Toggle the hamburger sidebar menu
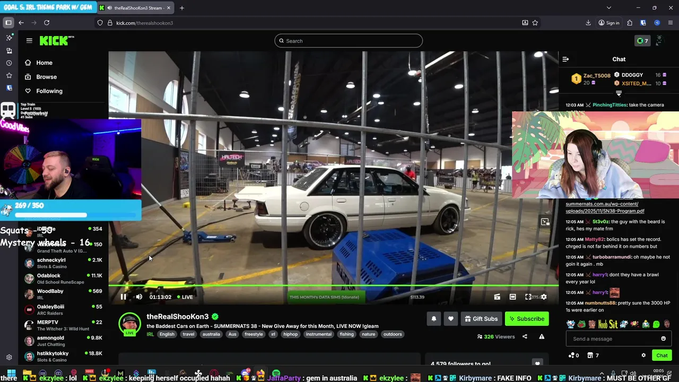 click(x=29, y=40)
